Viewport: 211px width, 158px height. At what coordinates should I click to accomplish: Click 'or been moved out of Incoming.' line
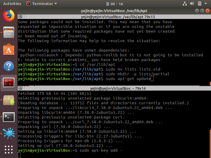[54, 36]
